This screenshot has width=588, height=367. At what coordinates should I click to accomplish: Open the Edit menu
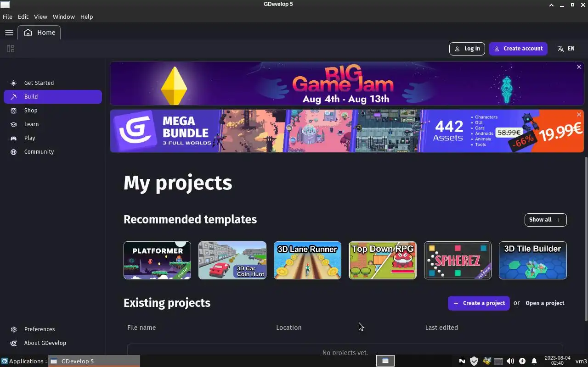click(23, 17)
